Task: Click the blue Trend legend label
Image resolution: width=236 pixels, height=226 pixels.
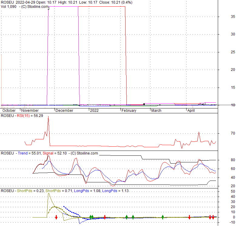Action: [x=23, y=153]
